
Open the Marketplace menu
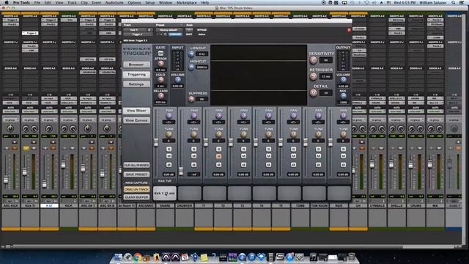[187, 2]
